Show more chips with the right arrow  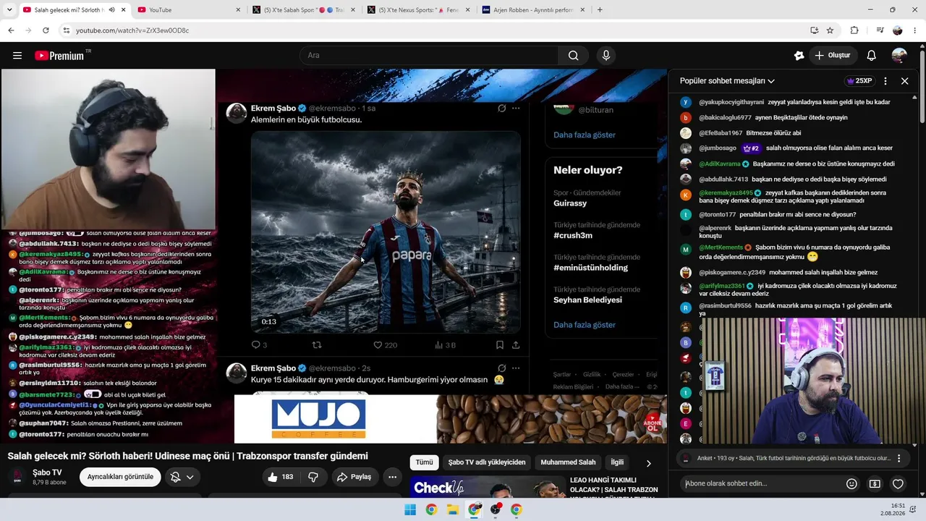point(648,463)
